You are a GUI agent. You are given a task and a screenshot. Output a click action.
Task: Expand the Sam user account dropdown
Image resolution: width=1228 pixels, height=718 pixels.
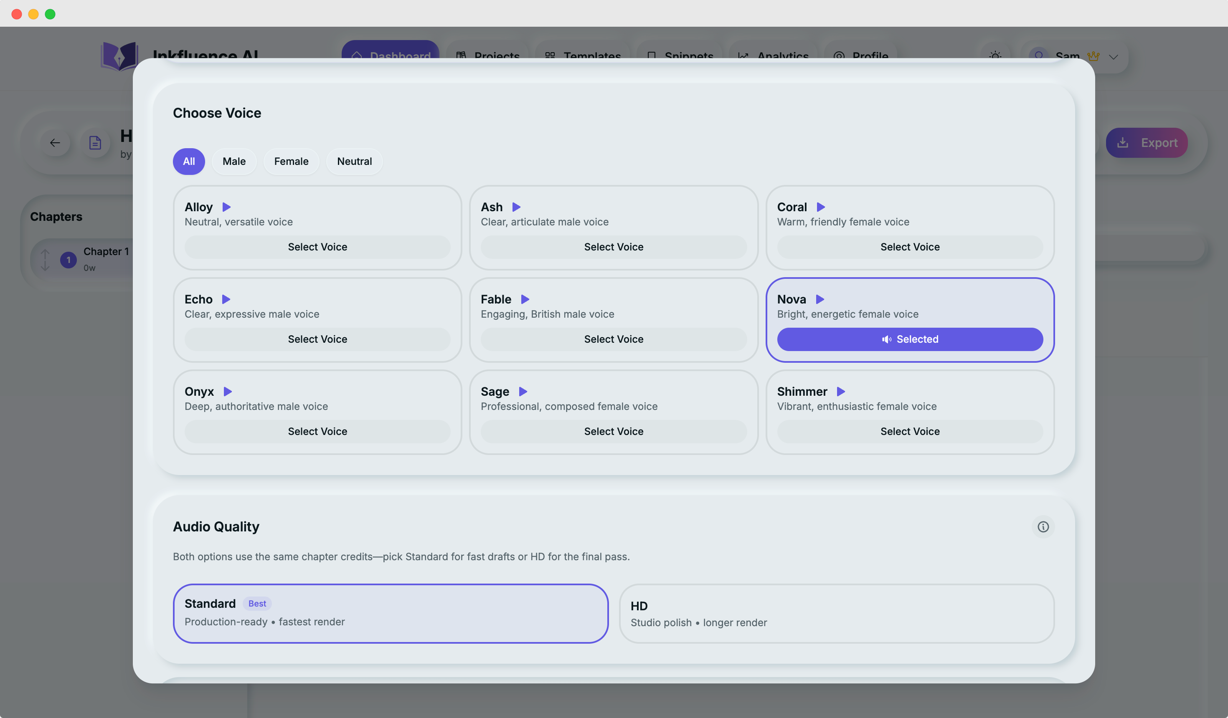(x=1114, y=56)
